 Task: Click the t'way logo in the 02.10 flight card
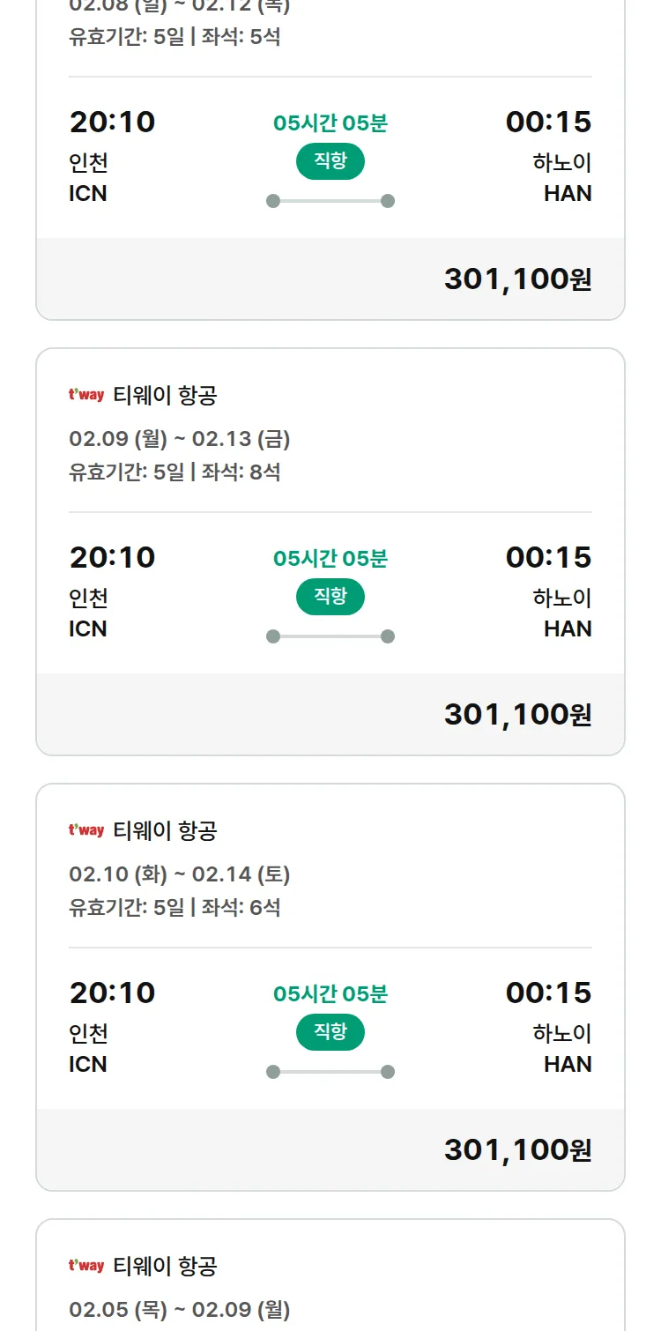click(86, 830)
